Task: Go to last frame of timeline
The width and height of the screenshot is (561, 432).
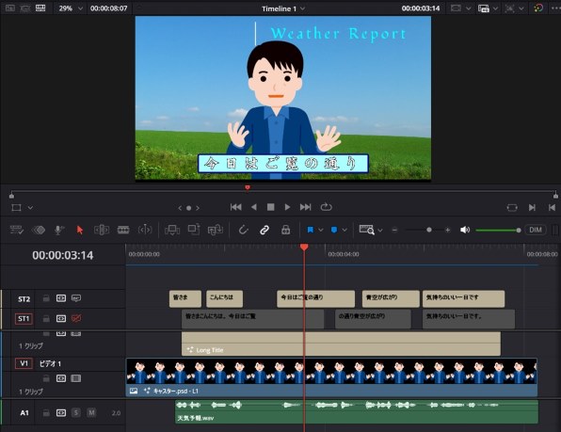Action: (x=305, y=207)
